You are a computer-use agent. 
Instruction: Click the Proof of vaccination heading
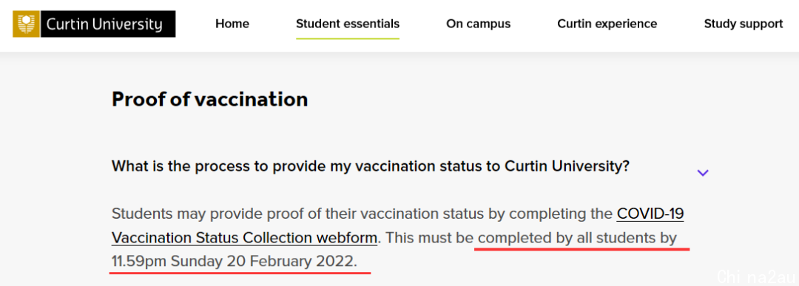pyautogui.click(x=209, y=99)
